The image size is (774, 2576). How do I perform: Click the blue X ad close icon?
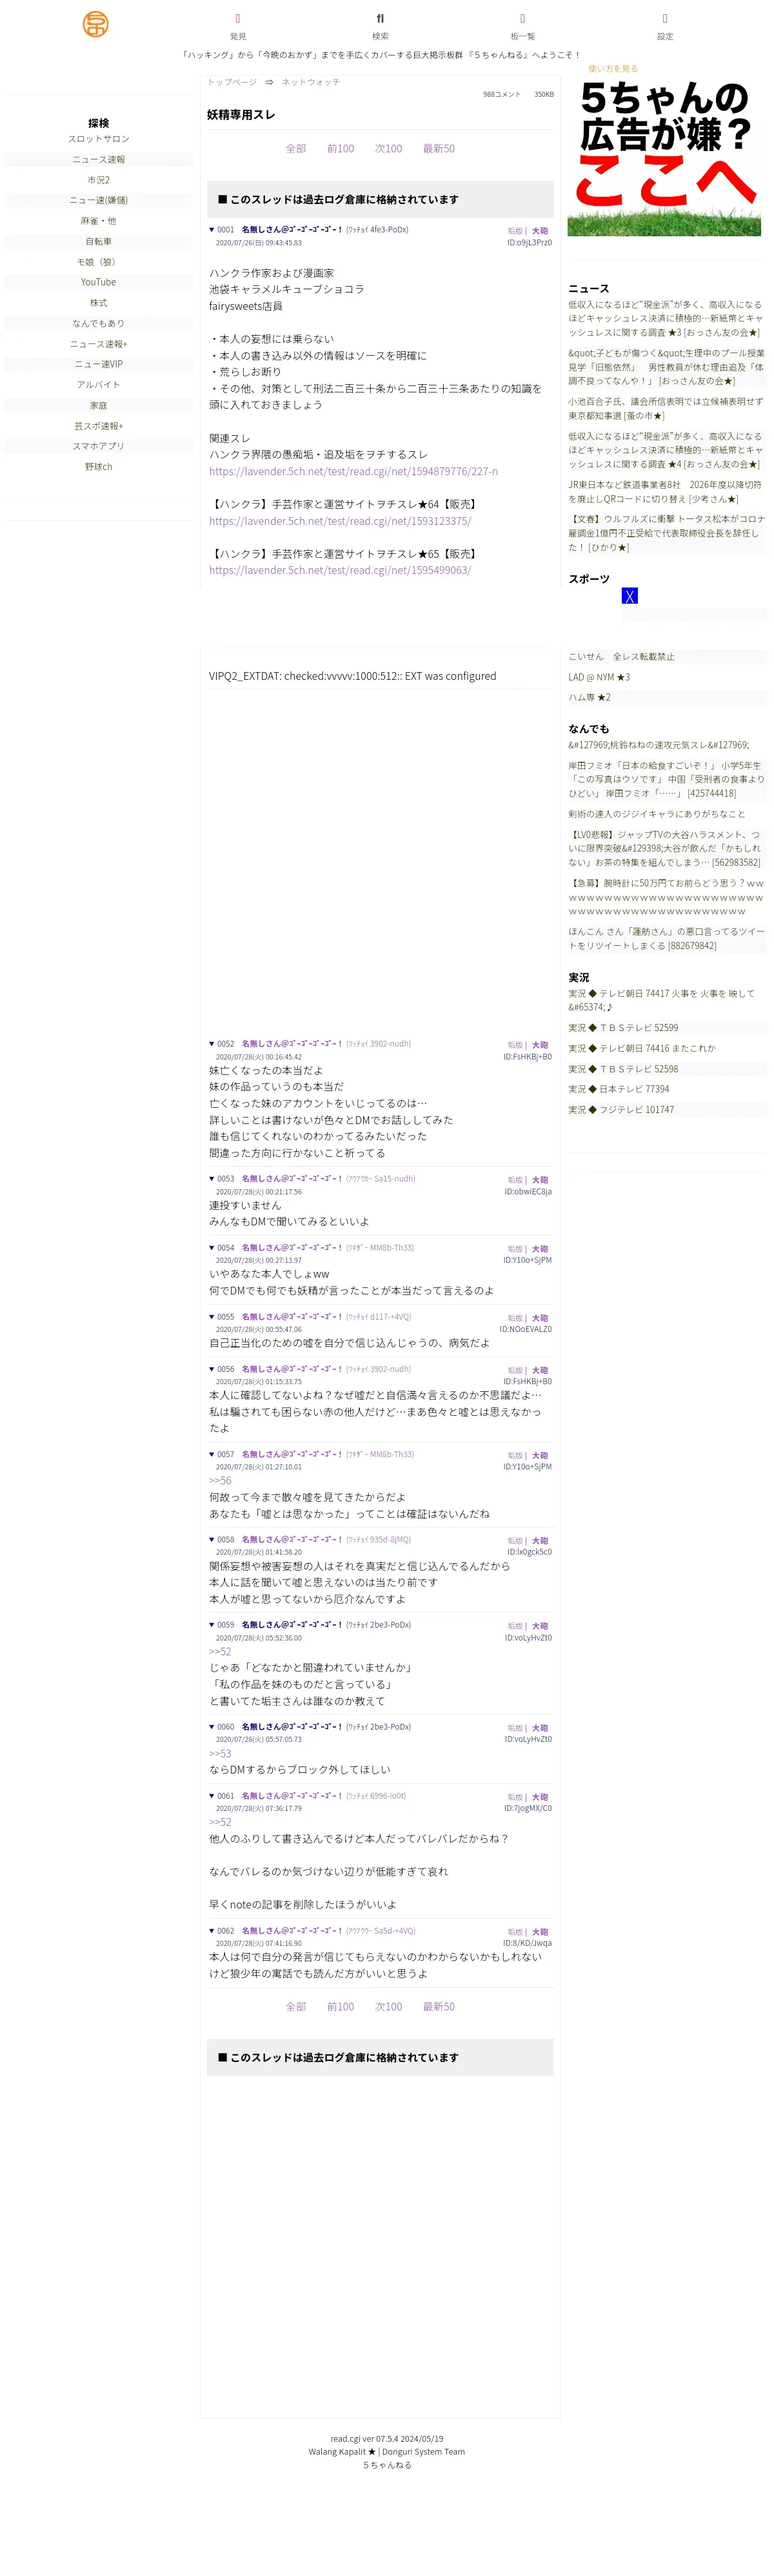(629, 596)
